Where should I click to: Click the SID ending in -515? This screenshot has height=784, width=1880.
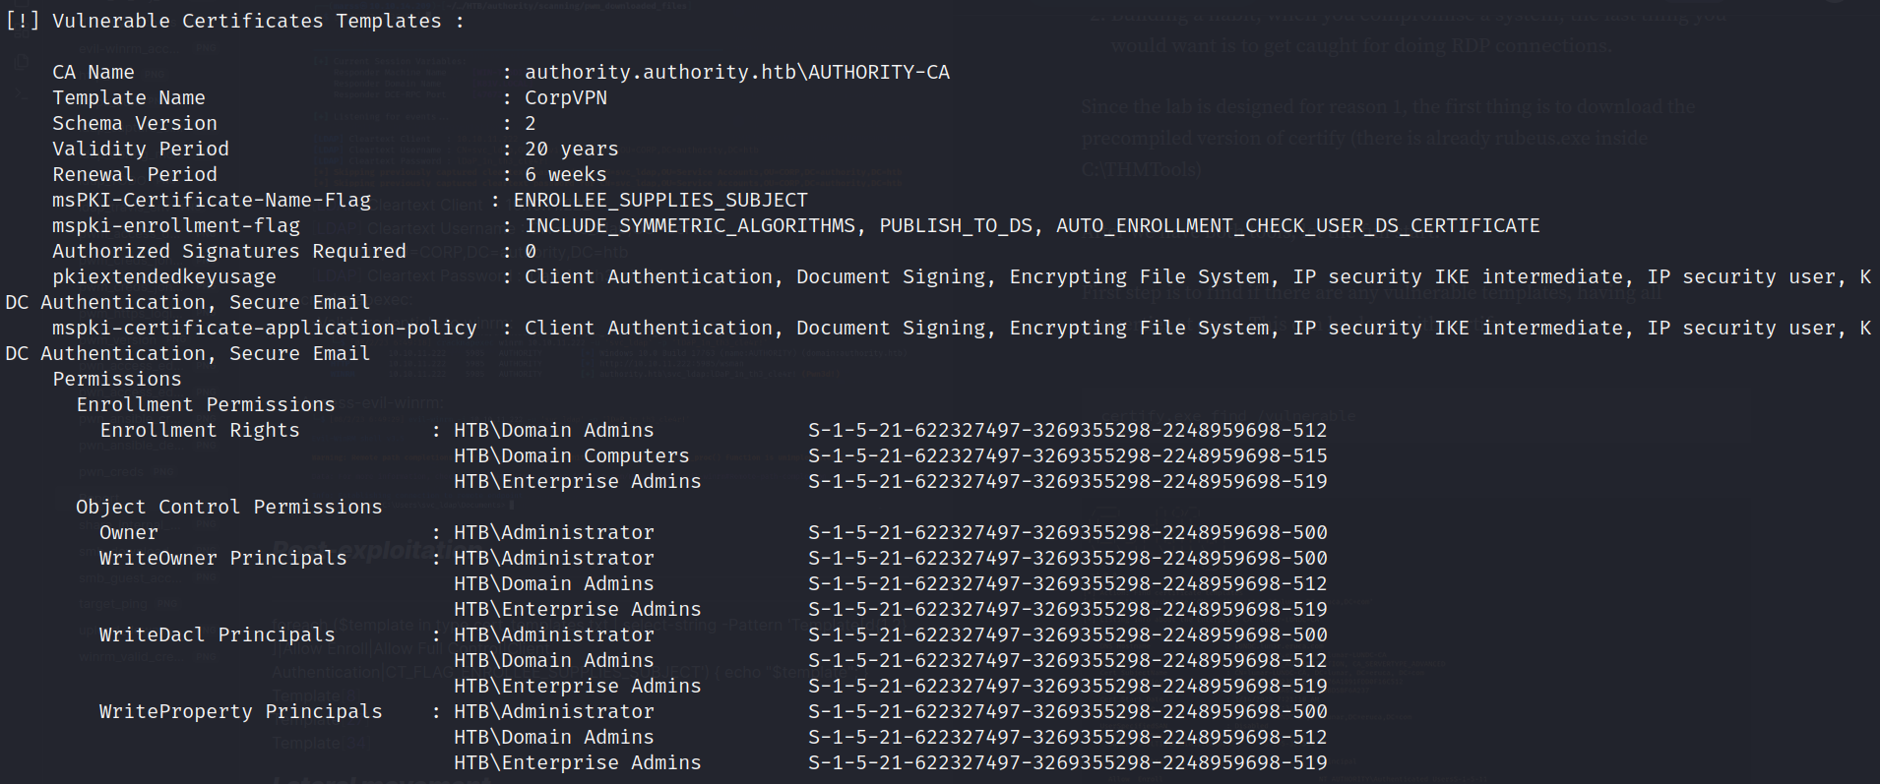pyautogui.click(x=1067, y=455)
